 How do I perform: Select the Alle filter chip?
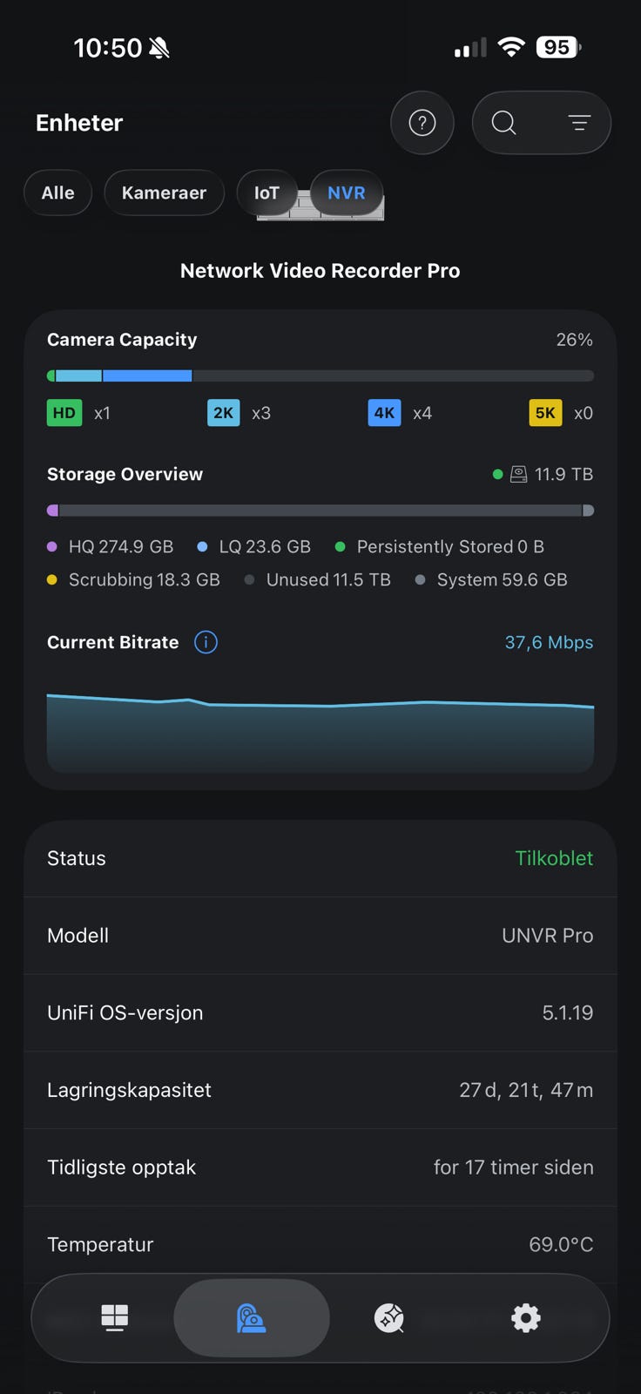(x=57, y=193)
